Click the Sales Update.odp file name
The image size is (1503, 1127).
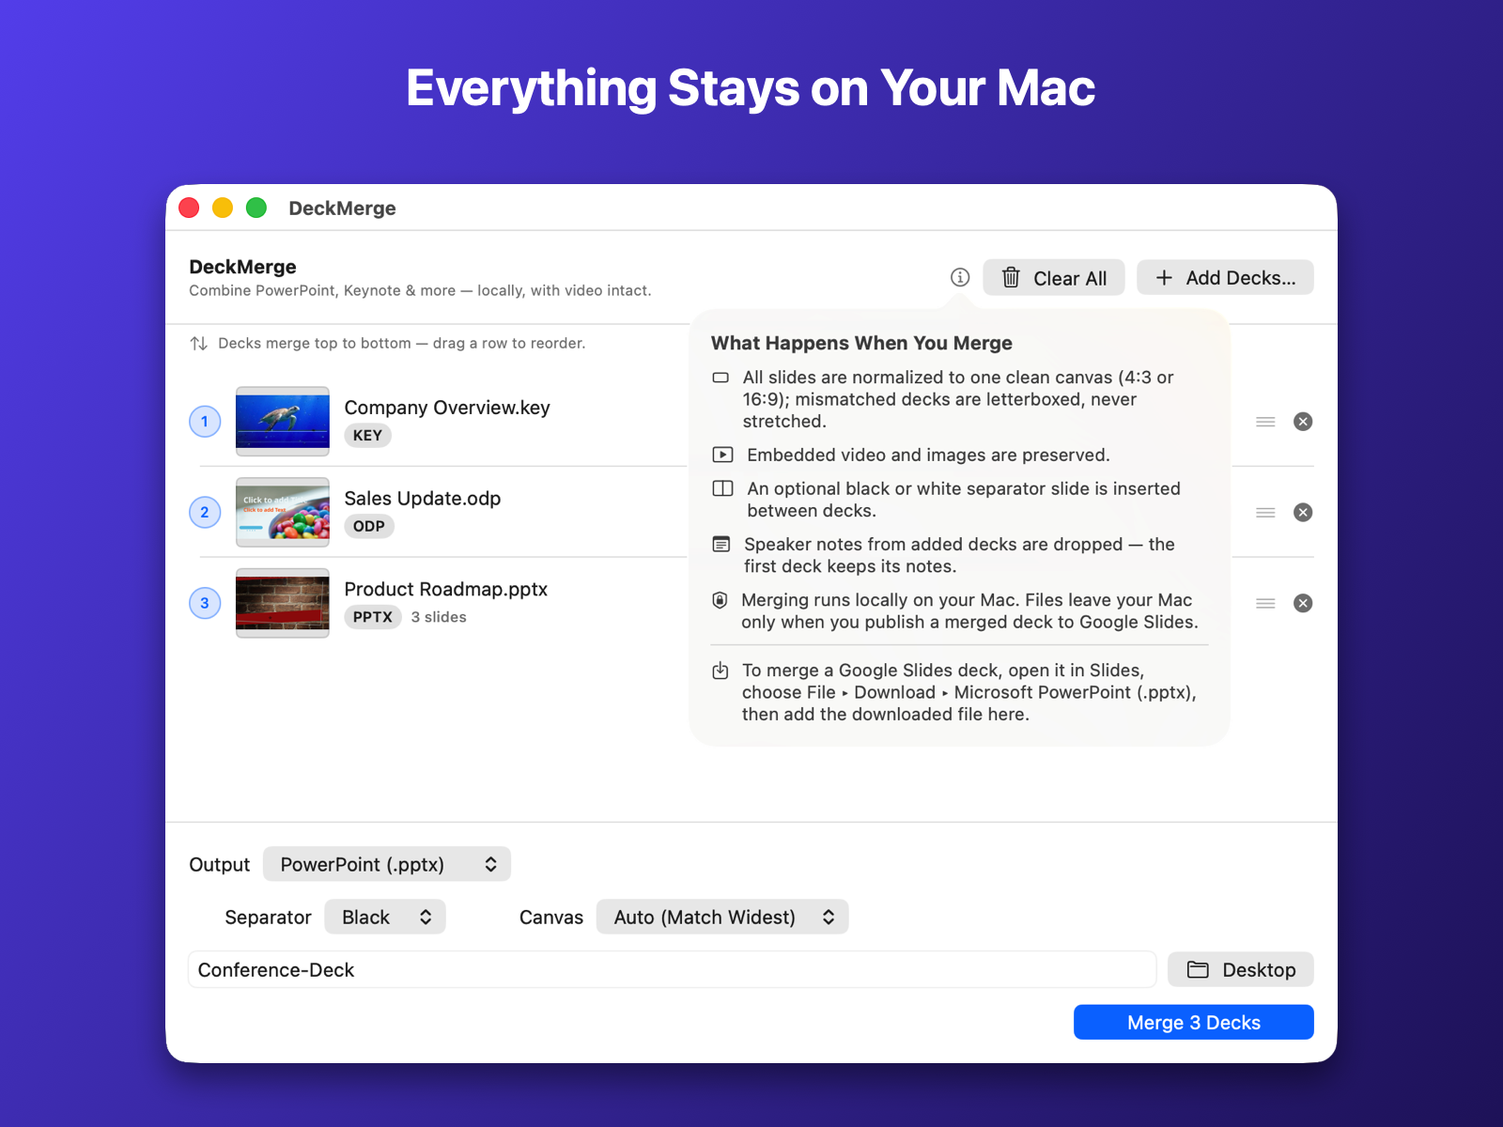423,499
